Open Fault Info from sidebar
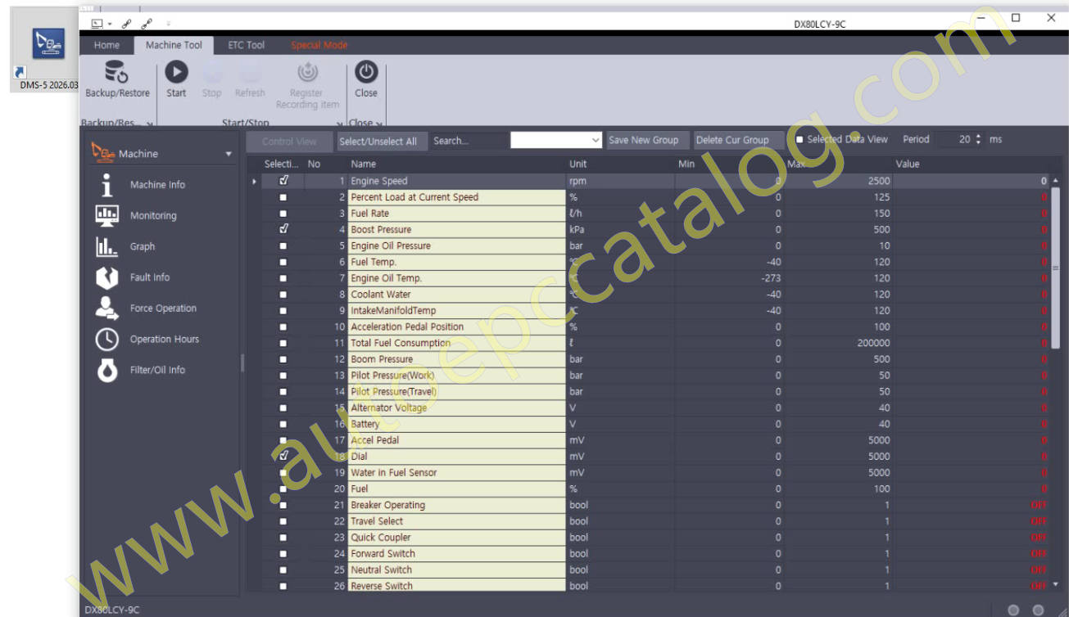 (107, 278)
